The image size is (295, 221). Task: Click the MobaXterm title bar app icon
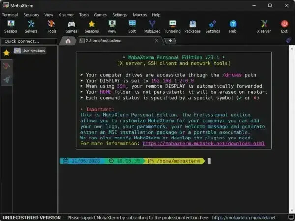6,5
